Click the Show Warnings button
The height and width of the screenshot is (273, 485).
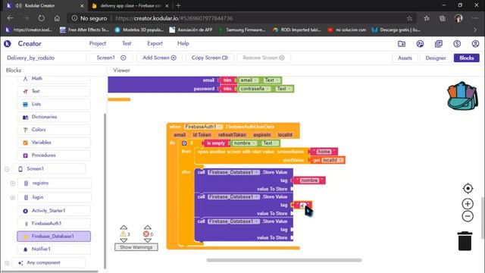pyautogui.click(x=136, y=247)
